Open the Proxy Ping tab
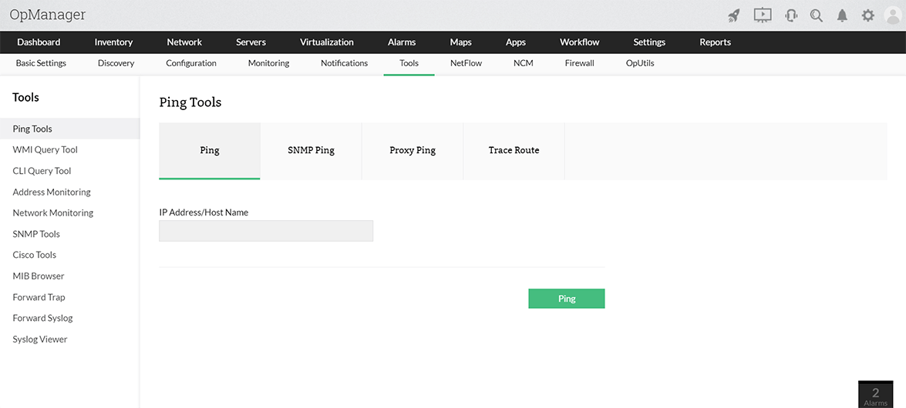The height and width of the screenshot is (408, 906). point(413,151)
